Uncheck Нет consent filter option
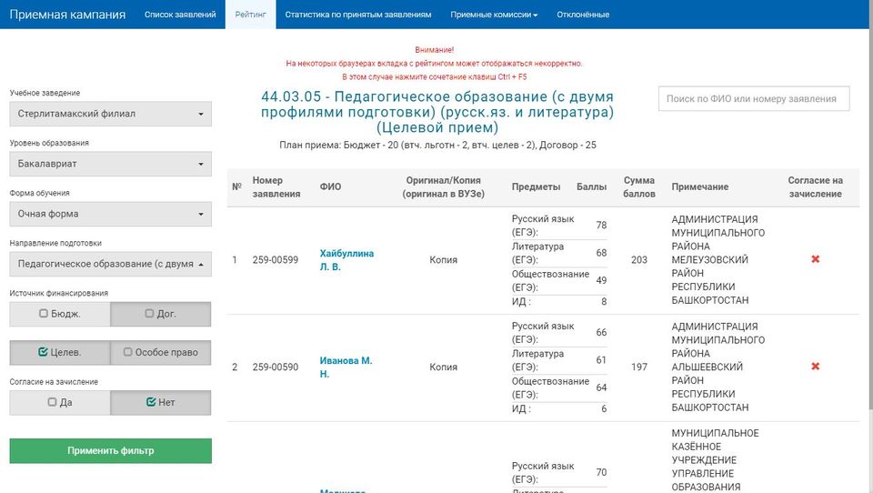Screen dimensions: 873x493 (160, 402)
